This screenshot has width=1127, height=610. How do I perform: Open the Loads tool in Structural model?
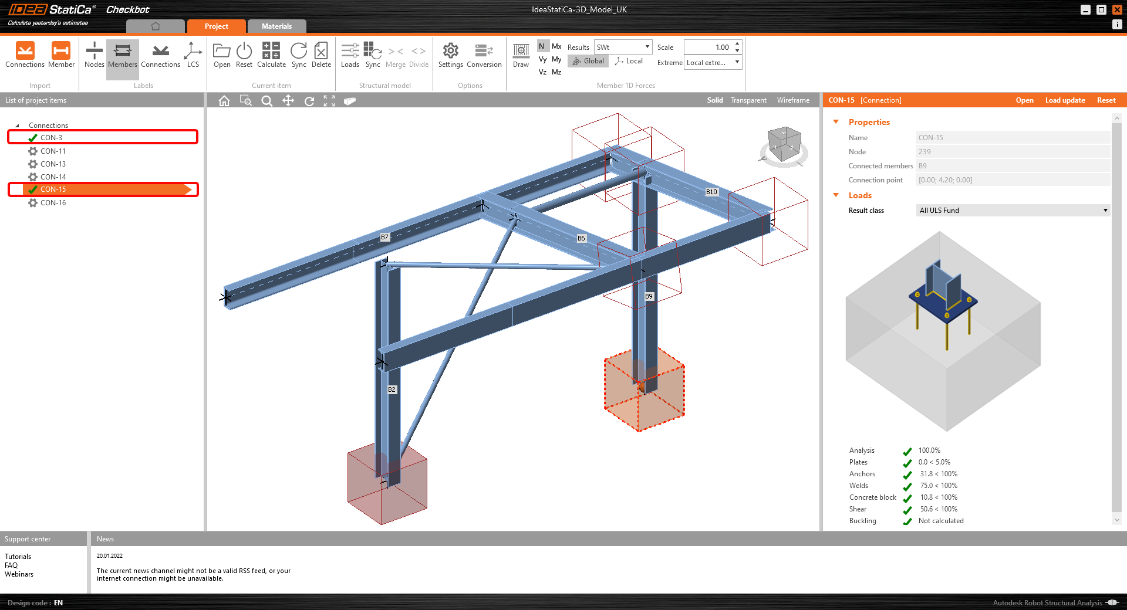[350, 56]
